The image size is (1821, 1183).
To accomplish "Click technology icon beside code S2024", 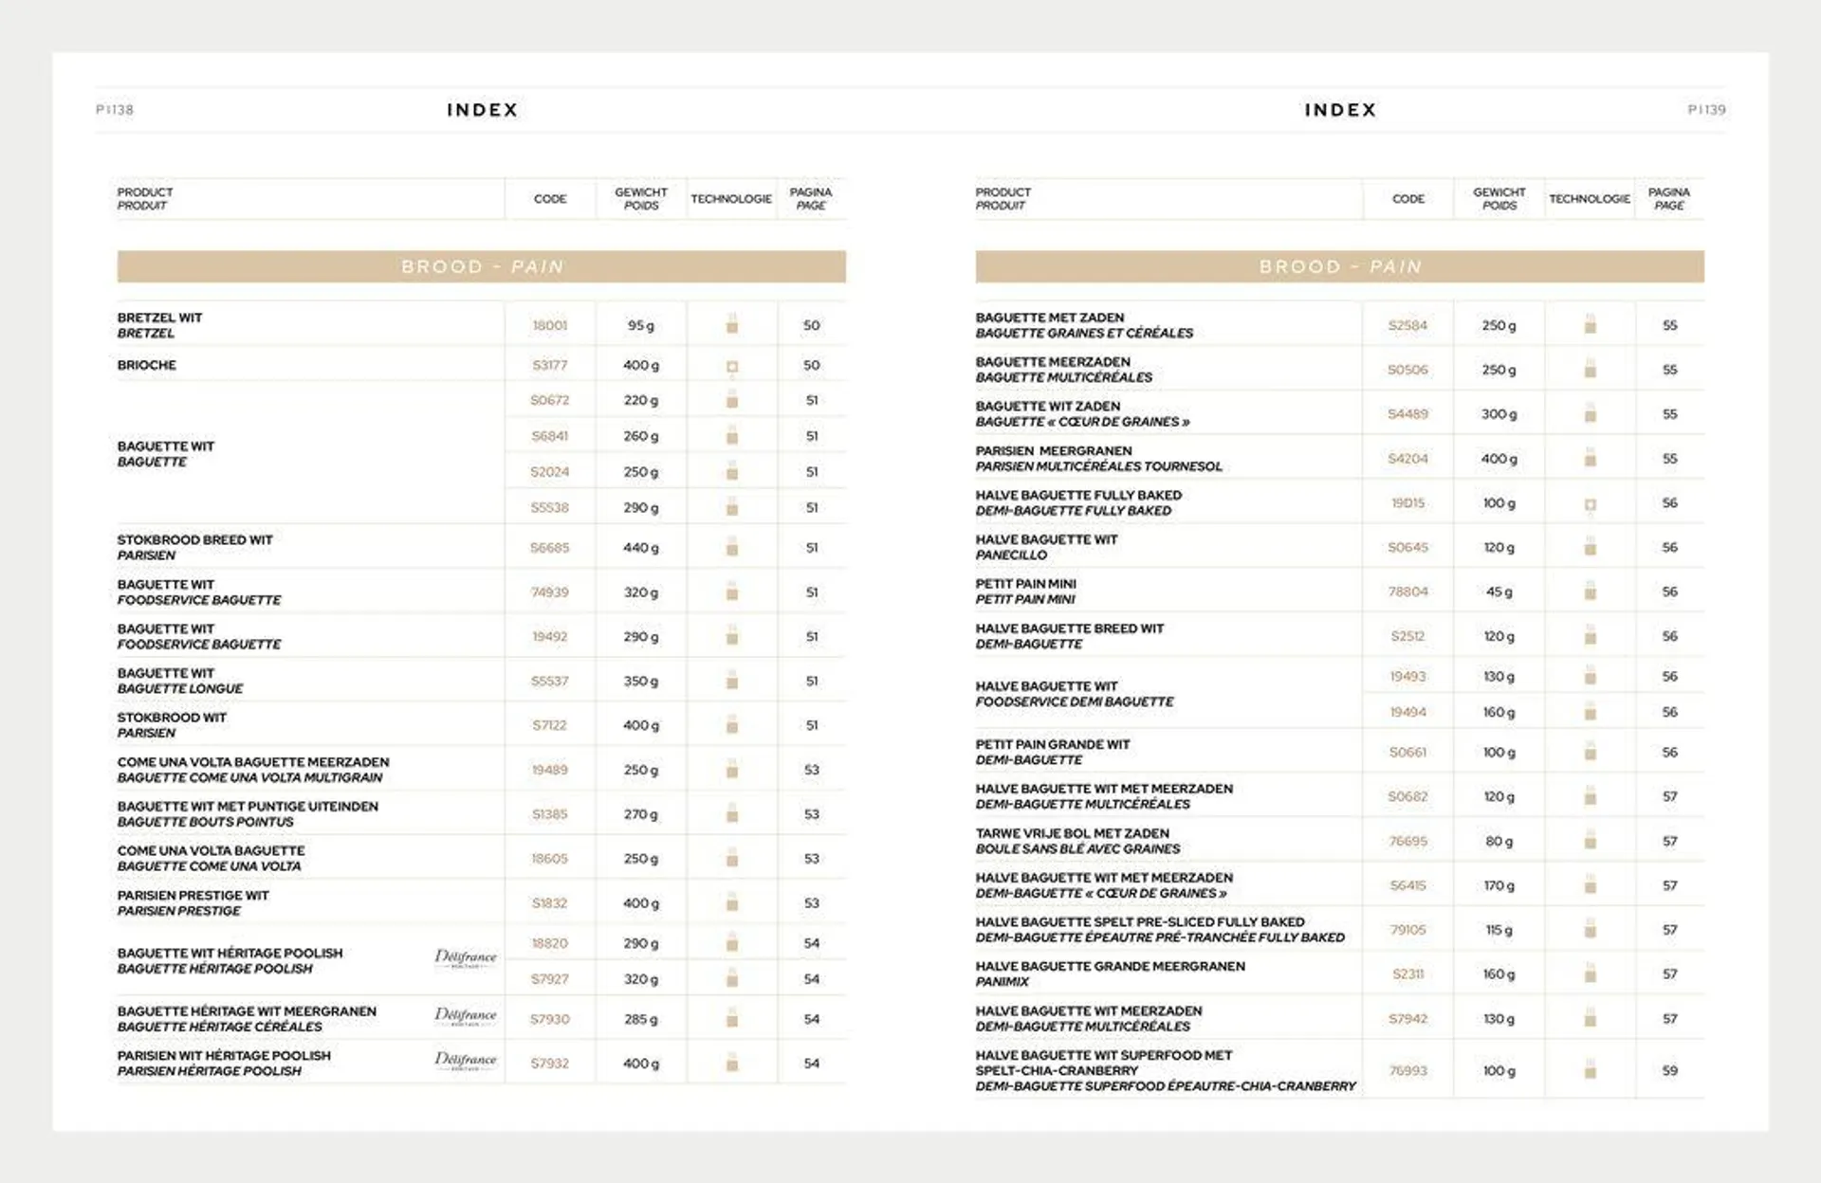I will point(732,470).
